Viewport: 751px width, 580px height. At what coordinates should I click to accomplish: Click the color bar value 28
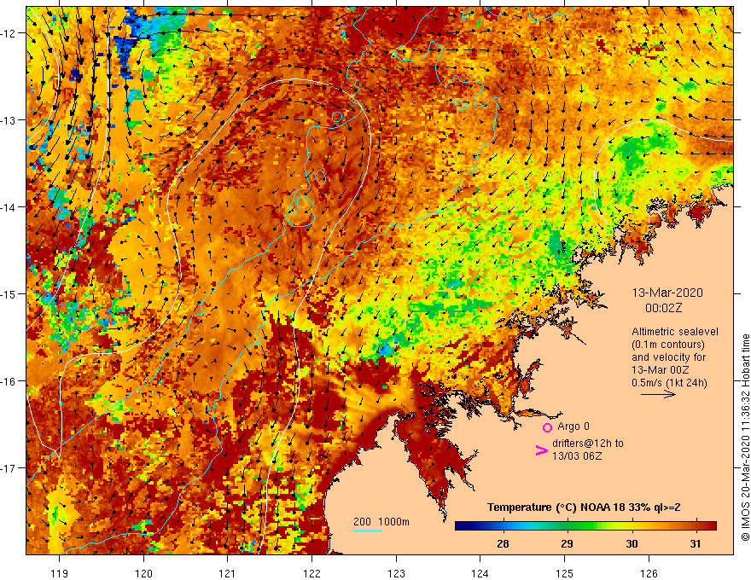[503, 543]
